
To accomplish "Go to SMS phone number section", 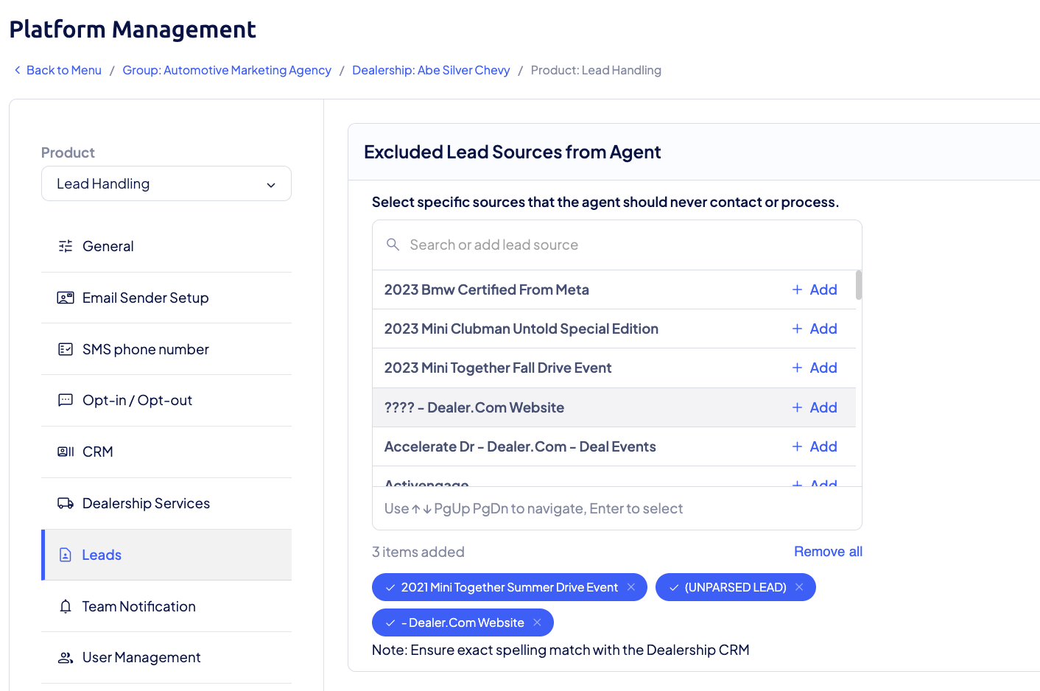I will tap(166, 349).
